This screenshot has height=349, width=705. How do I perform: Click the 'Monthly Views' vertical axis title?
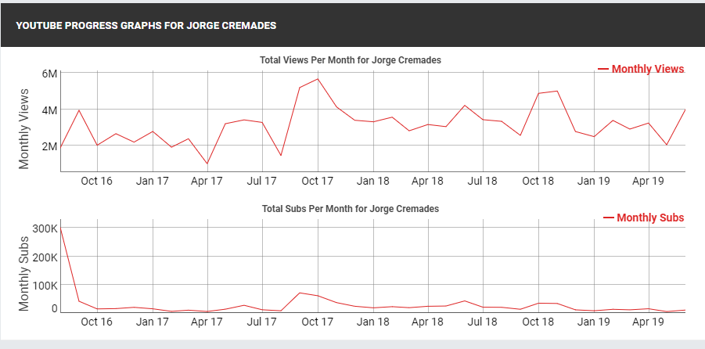pyautogui.click(x=24, y=129)
